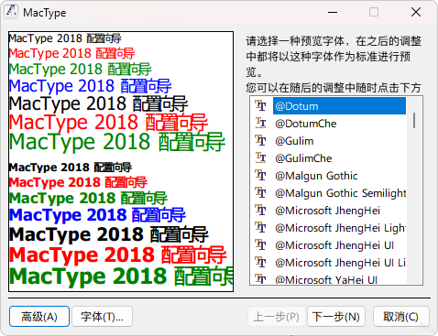Go to next step with 下一步(N)
The image size is (438, 336).
point(336,317)
